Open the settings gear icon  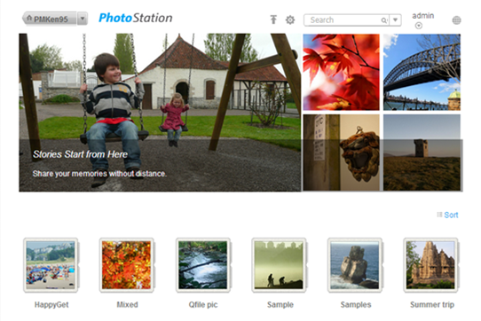(290, 20)
